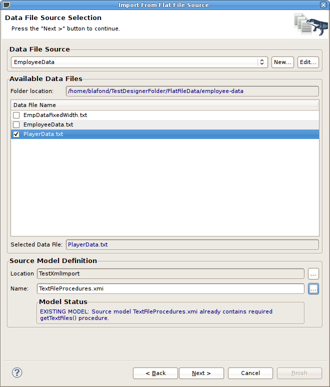Open the EmployeeData data file source dropdown

point(139,62)
